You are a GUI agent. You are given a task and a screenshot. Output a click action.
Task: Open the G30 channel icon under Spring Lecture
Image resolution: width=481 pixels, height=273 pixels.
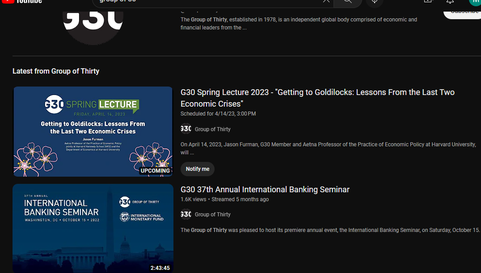pos(186,129)
